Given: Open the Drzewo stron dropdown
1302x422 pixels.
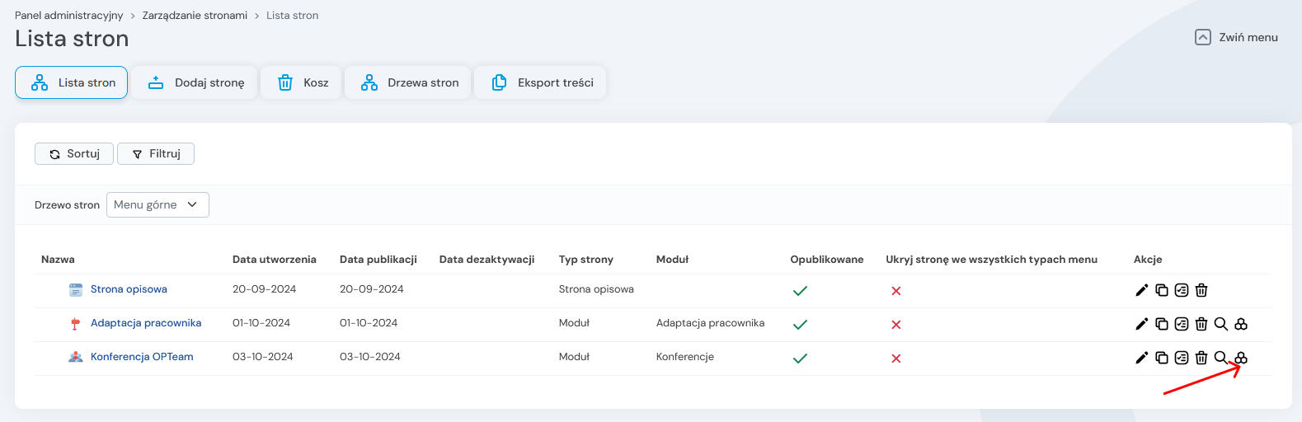Looking at the screenshot, I should 157,205.
